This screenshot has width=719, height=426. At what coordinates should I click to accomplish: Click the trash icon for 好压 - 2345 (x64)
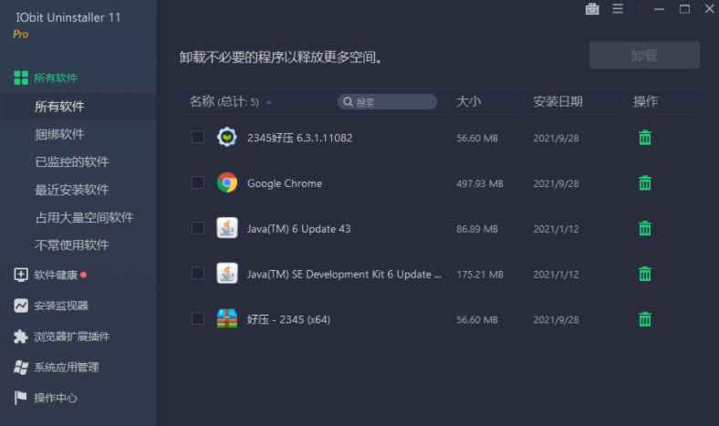[645, 319]
